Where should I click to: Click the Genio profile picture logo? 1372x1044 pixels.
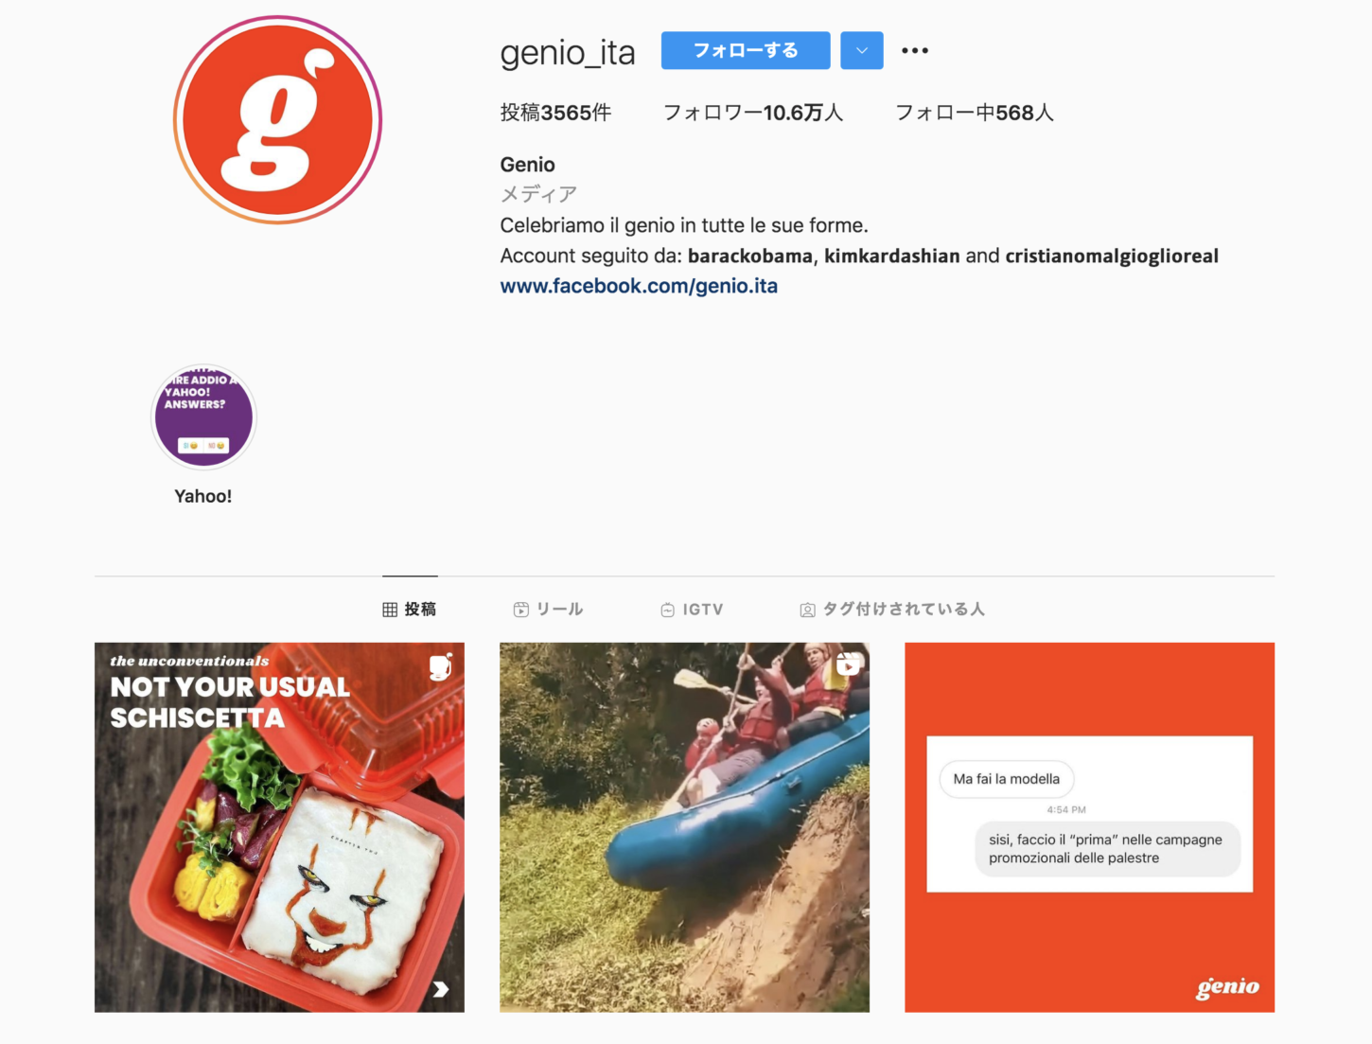point(277,120)
